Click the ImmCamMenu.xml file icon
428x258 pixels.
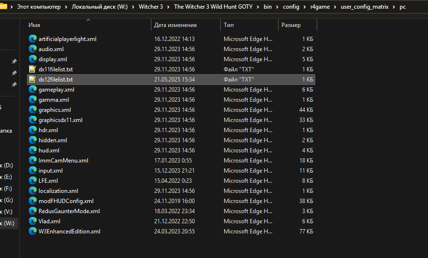(33, 160)
